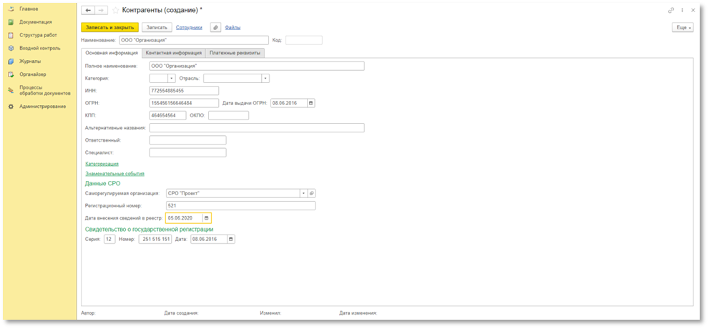
Task: Expand the Отрасль dropdown list
Action: [x=265, y=79]
